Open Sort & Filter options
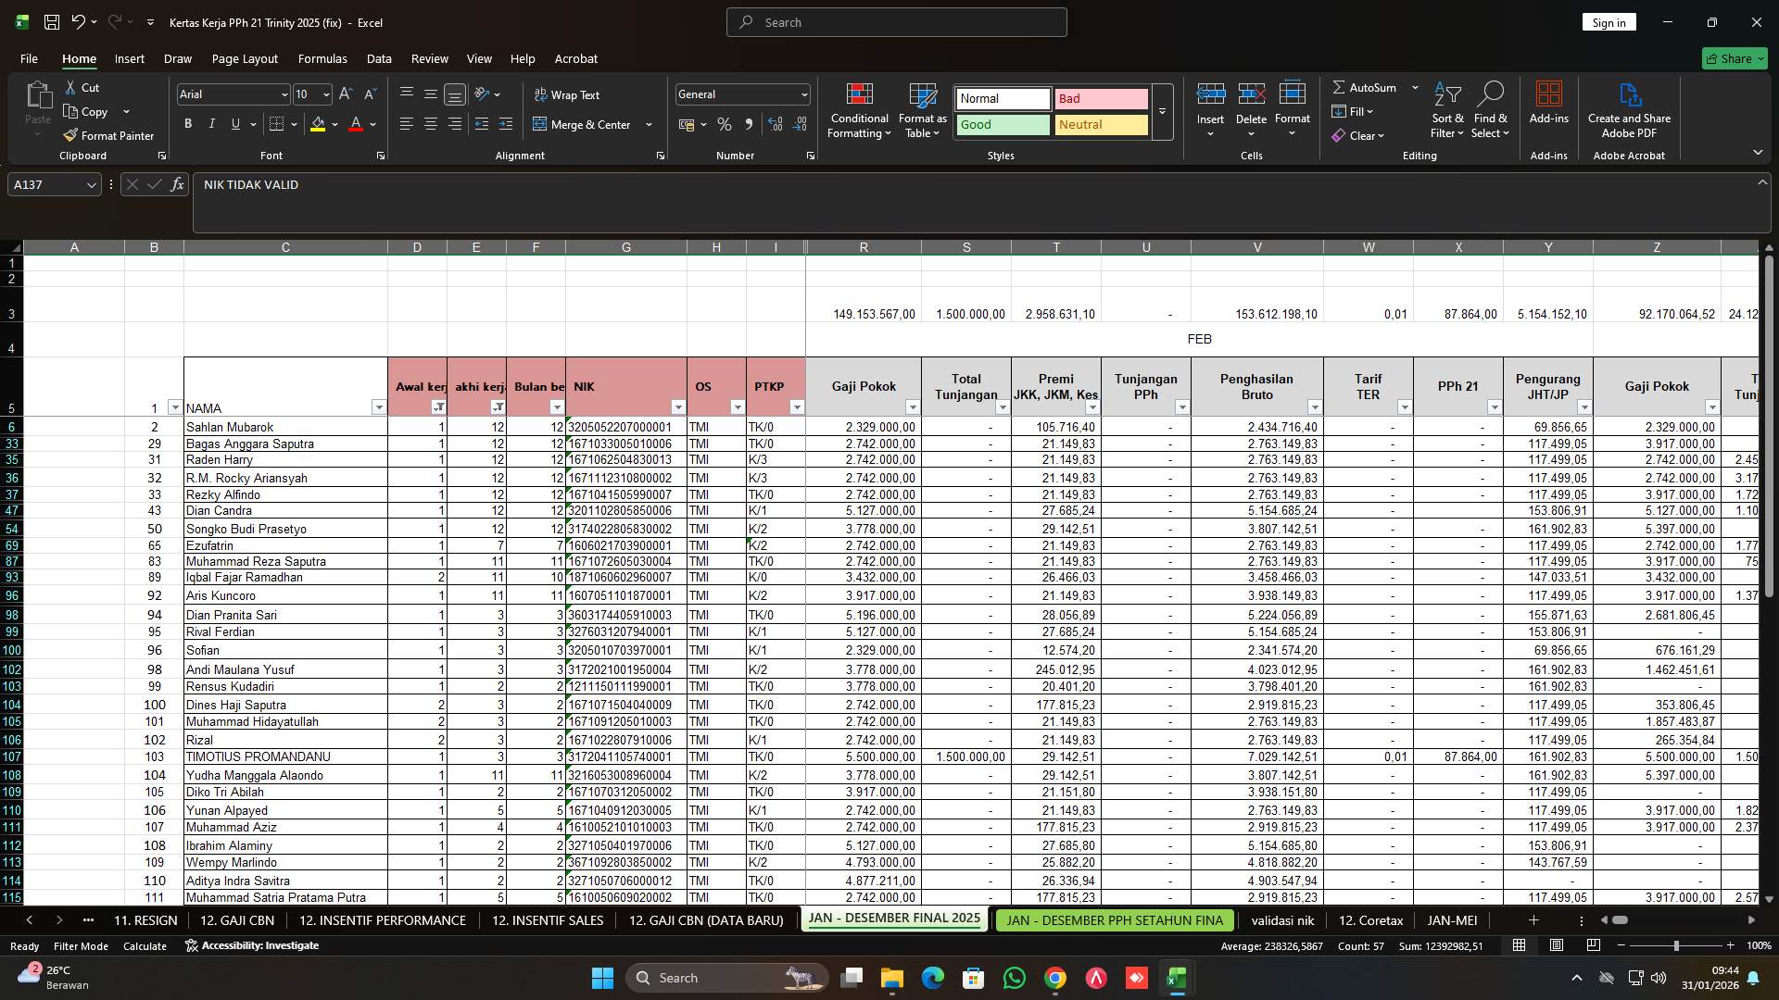The height and width of the screenshot is (1000, 1779). (x=1446, y=109)
